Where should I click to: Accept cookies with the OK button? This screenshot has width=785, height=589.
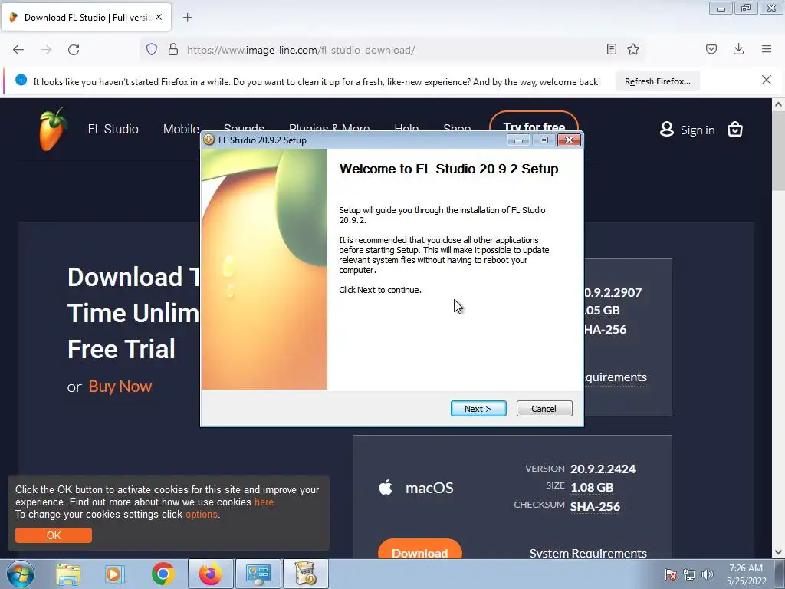click(x=54, y=535)
